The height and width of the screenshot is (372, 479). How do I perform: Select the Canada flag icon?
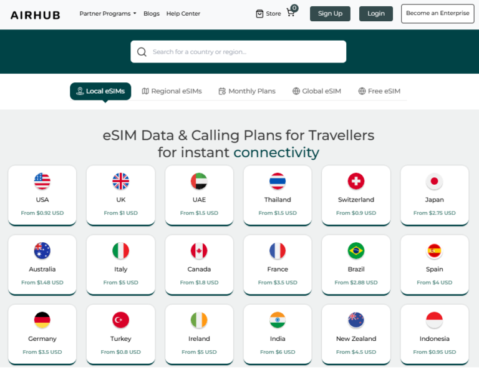coord(199,250)
